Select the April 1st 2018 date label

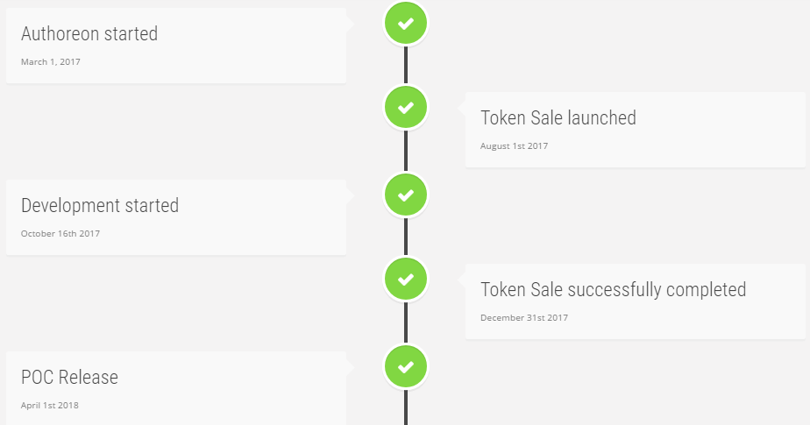pyautogui.click(x=50, y=406)
